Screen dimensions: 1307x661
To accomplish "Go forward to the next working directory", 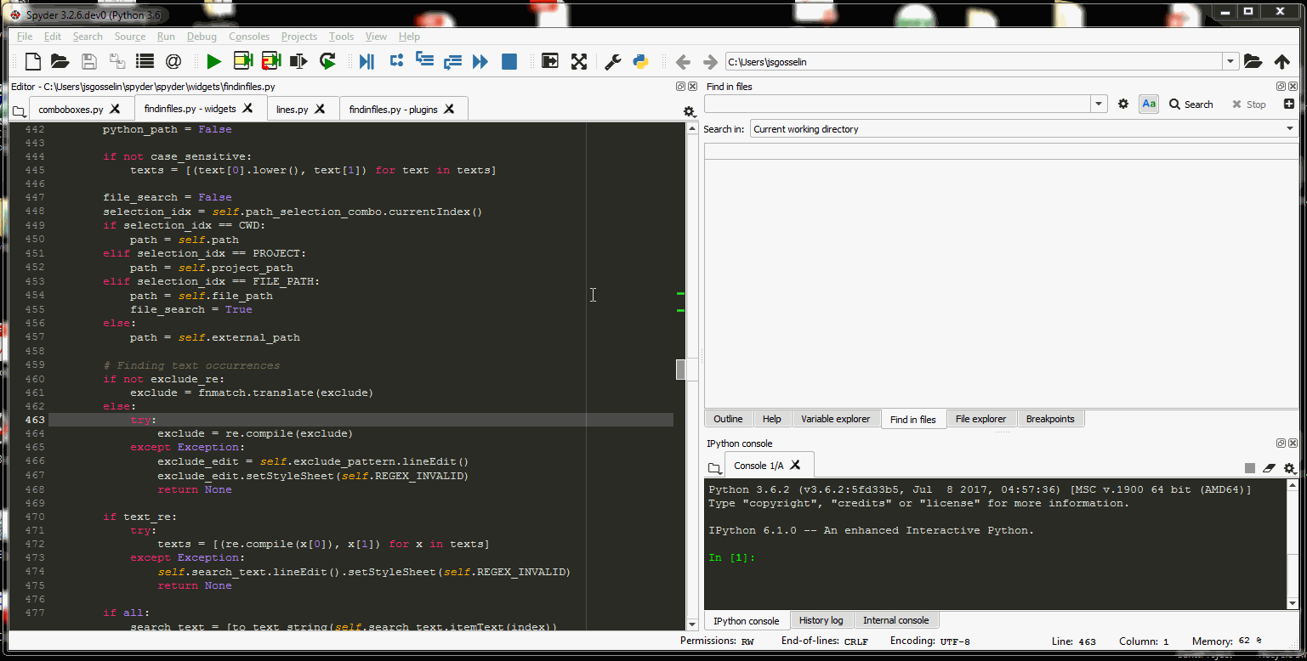I will click(x=710, y=62).
